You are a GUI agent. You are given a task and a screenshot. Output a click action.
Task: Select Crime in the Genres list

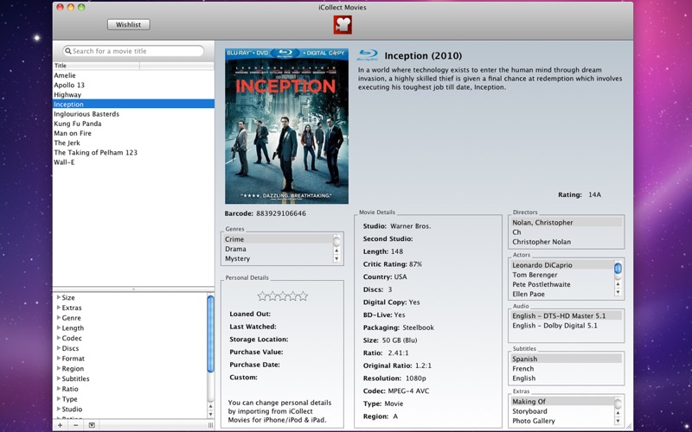(278, 239)
